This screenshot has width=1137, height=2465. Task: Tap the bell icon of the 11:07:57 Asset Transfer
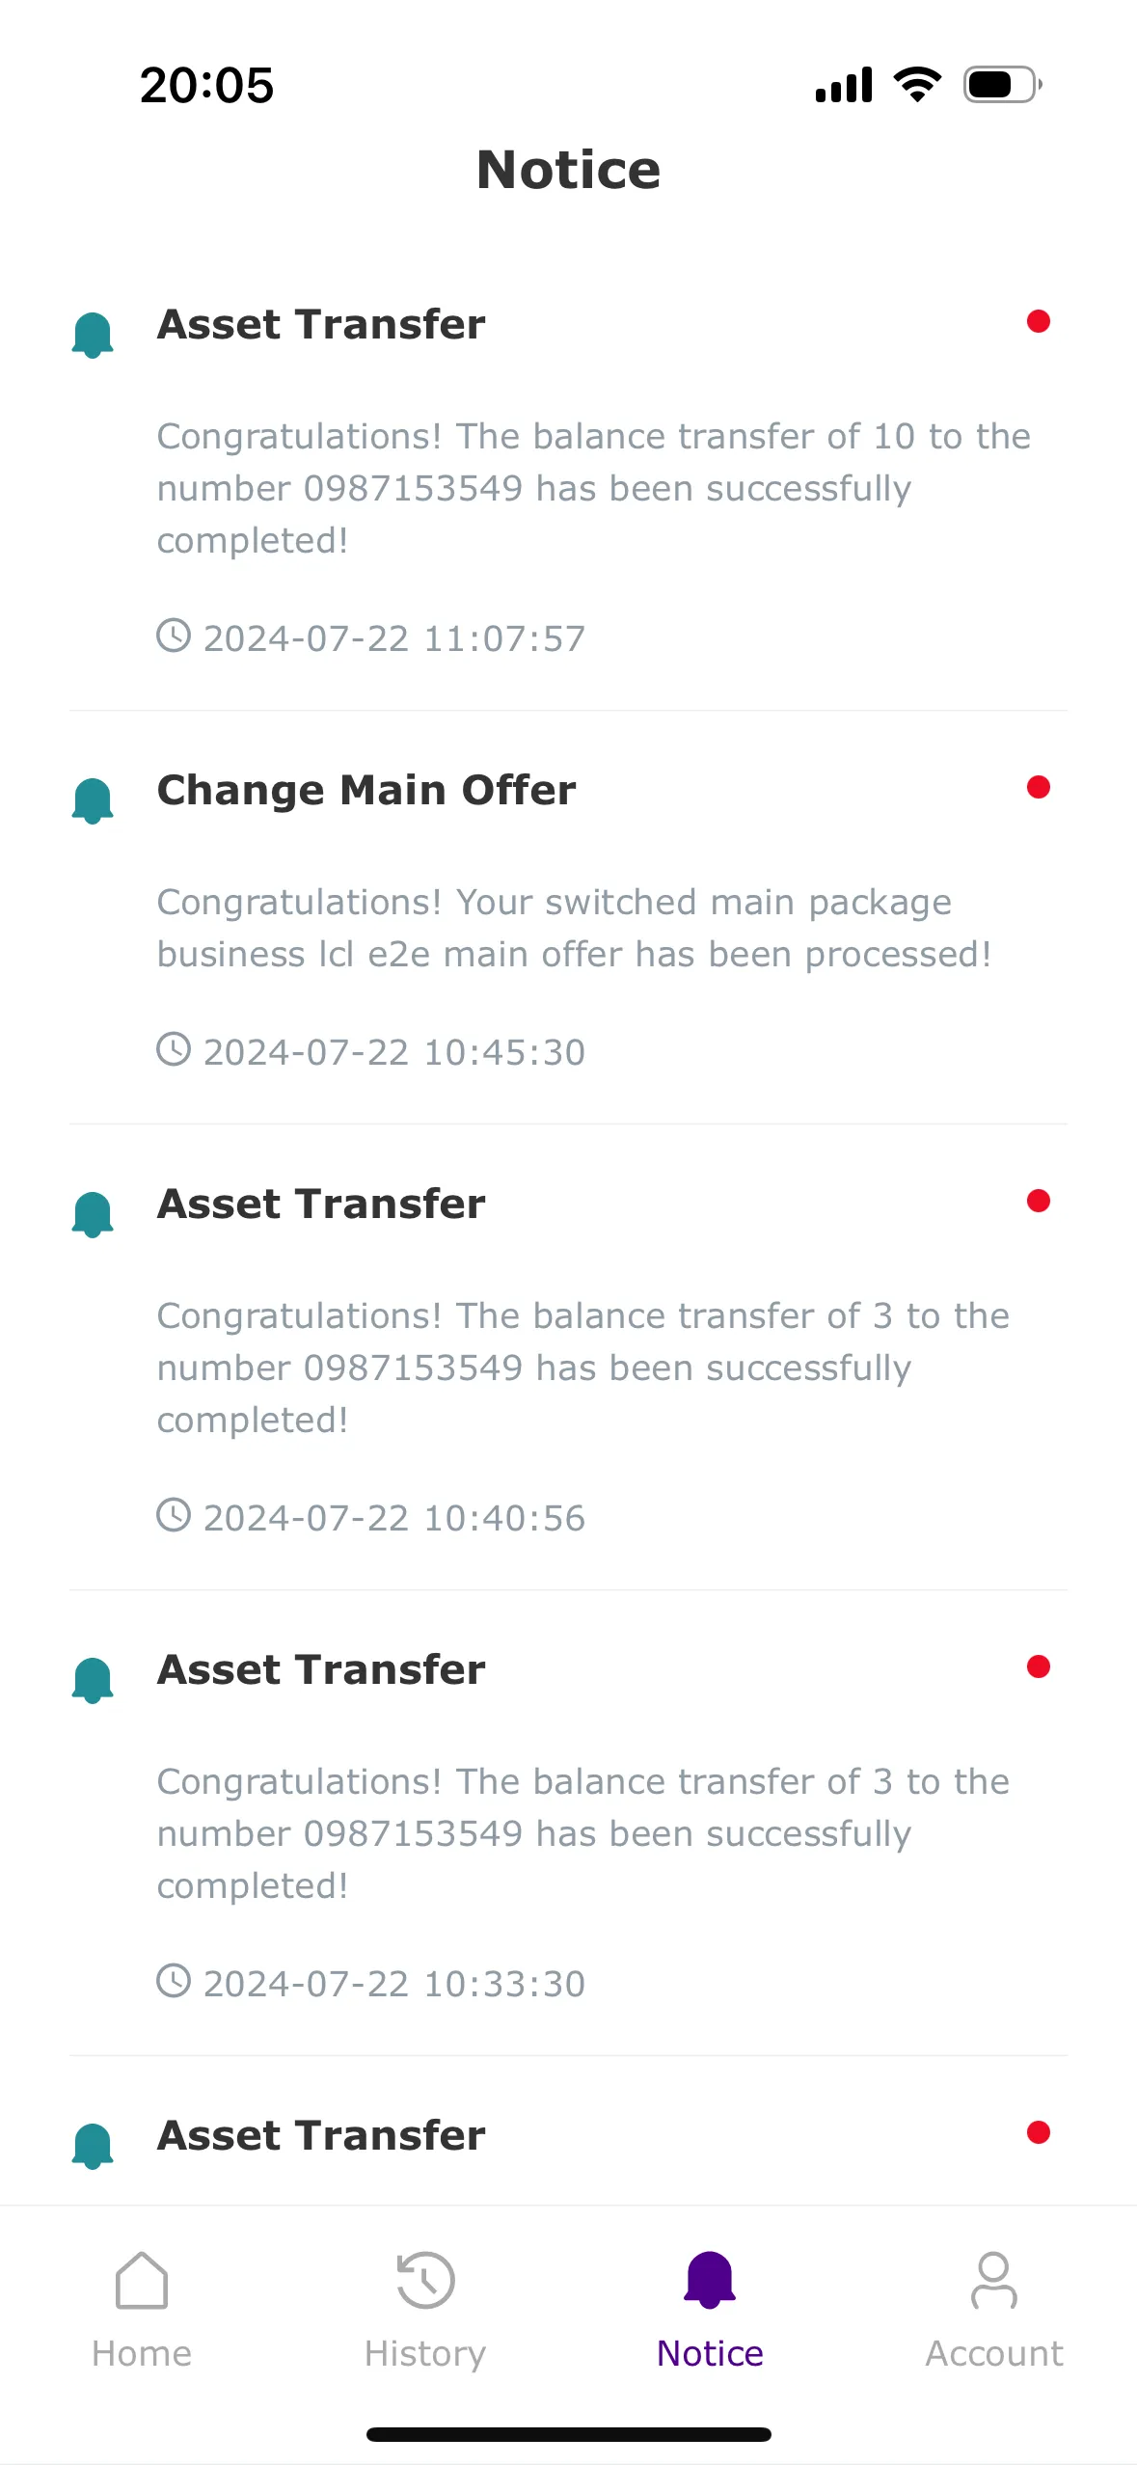pos(93,335)
